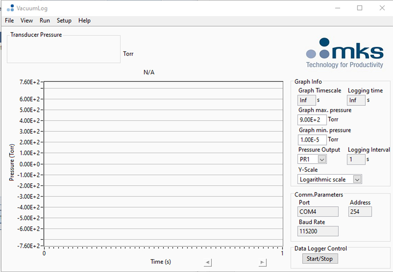
Task: Expand the Pressure Output PR1 dropdown
Action: (x=322, y=160)
